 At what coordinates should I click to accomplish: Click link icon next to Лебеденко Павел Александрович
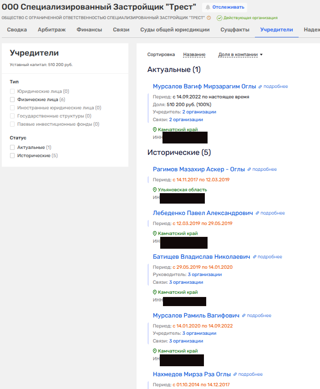(258, 213)
